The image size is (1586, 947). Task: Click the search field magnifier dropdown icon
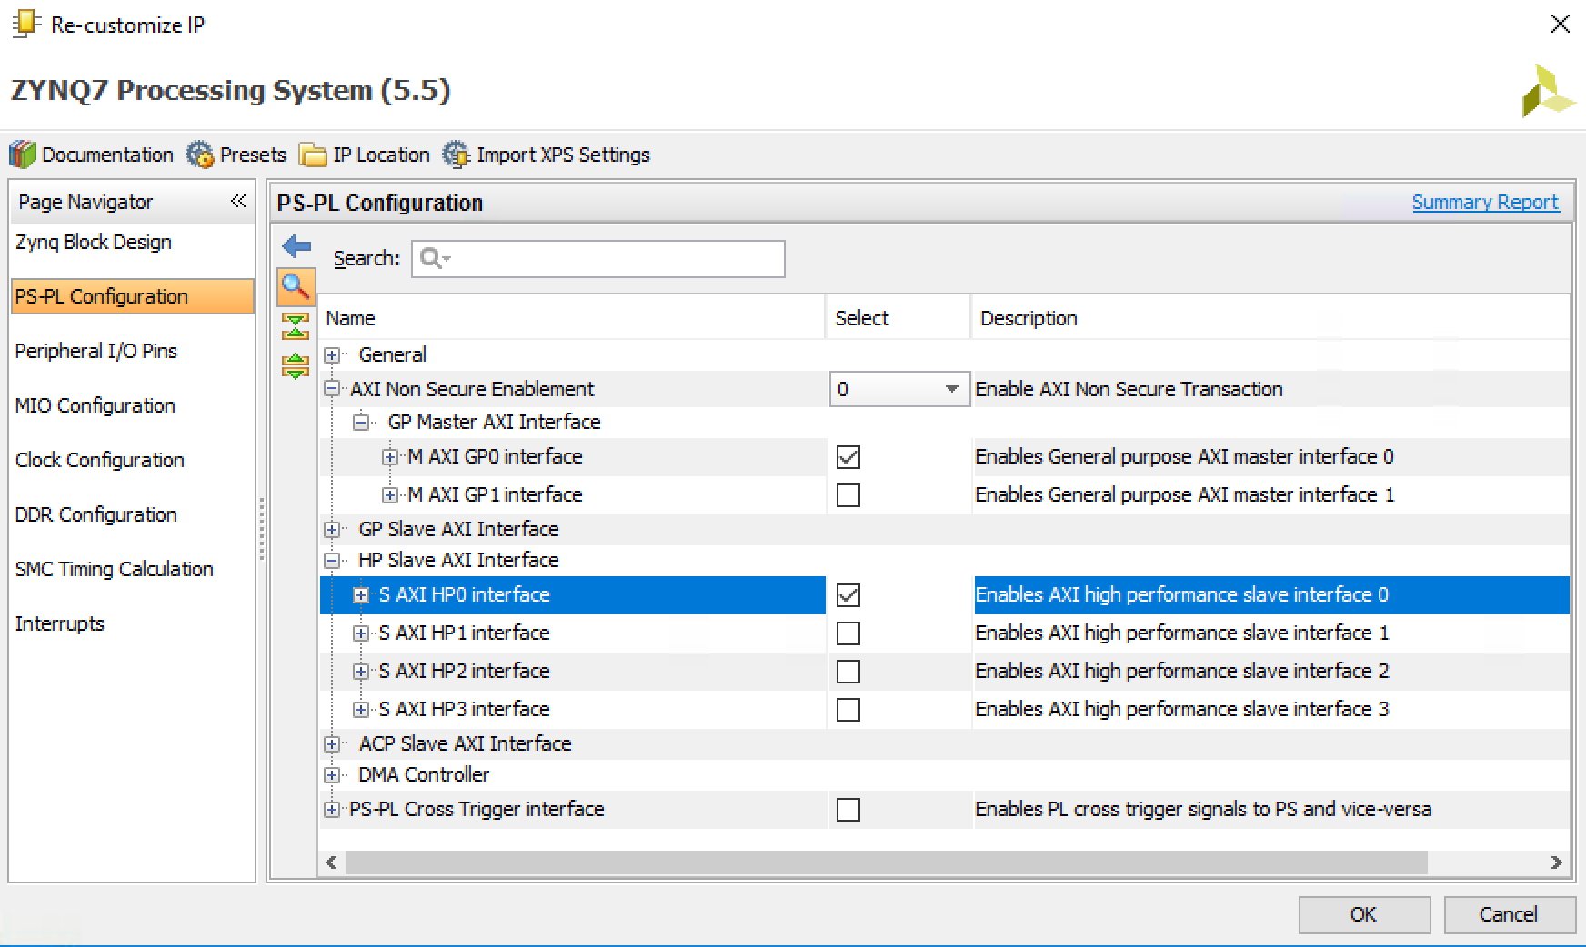point(436,259)
